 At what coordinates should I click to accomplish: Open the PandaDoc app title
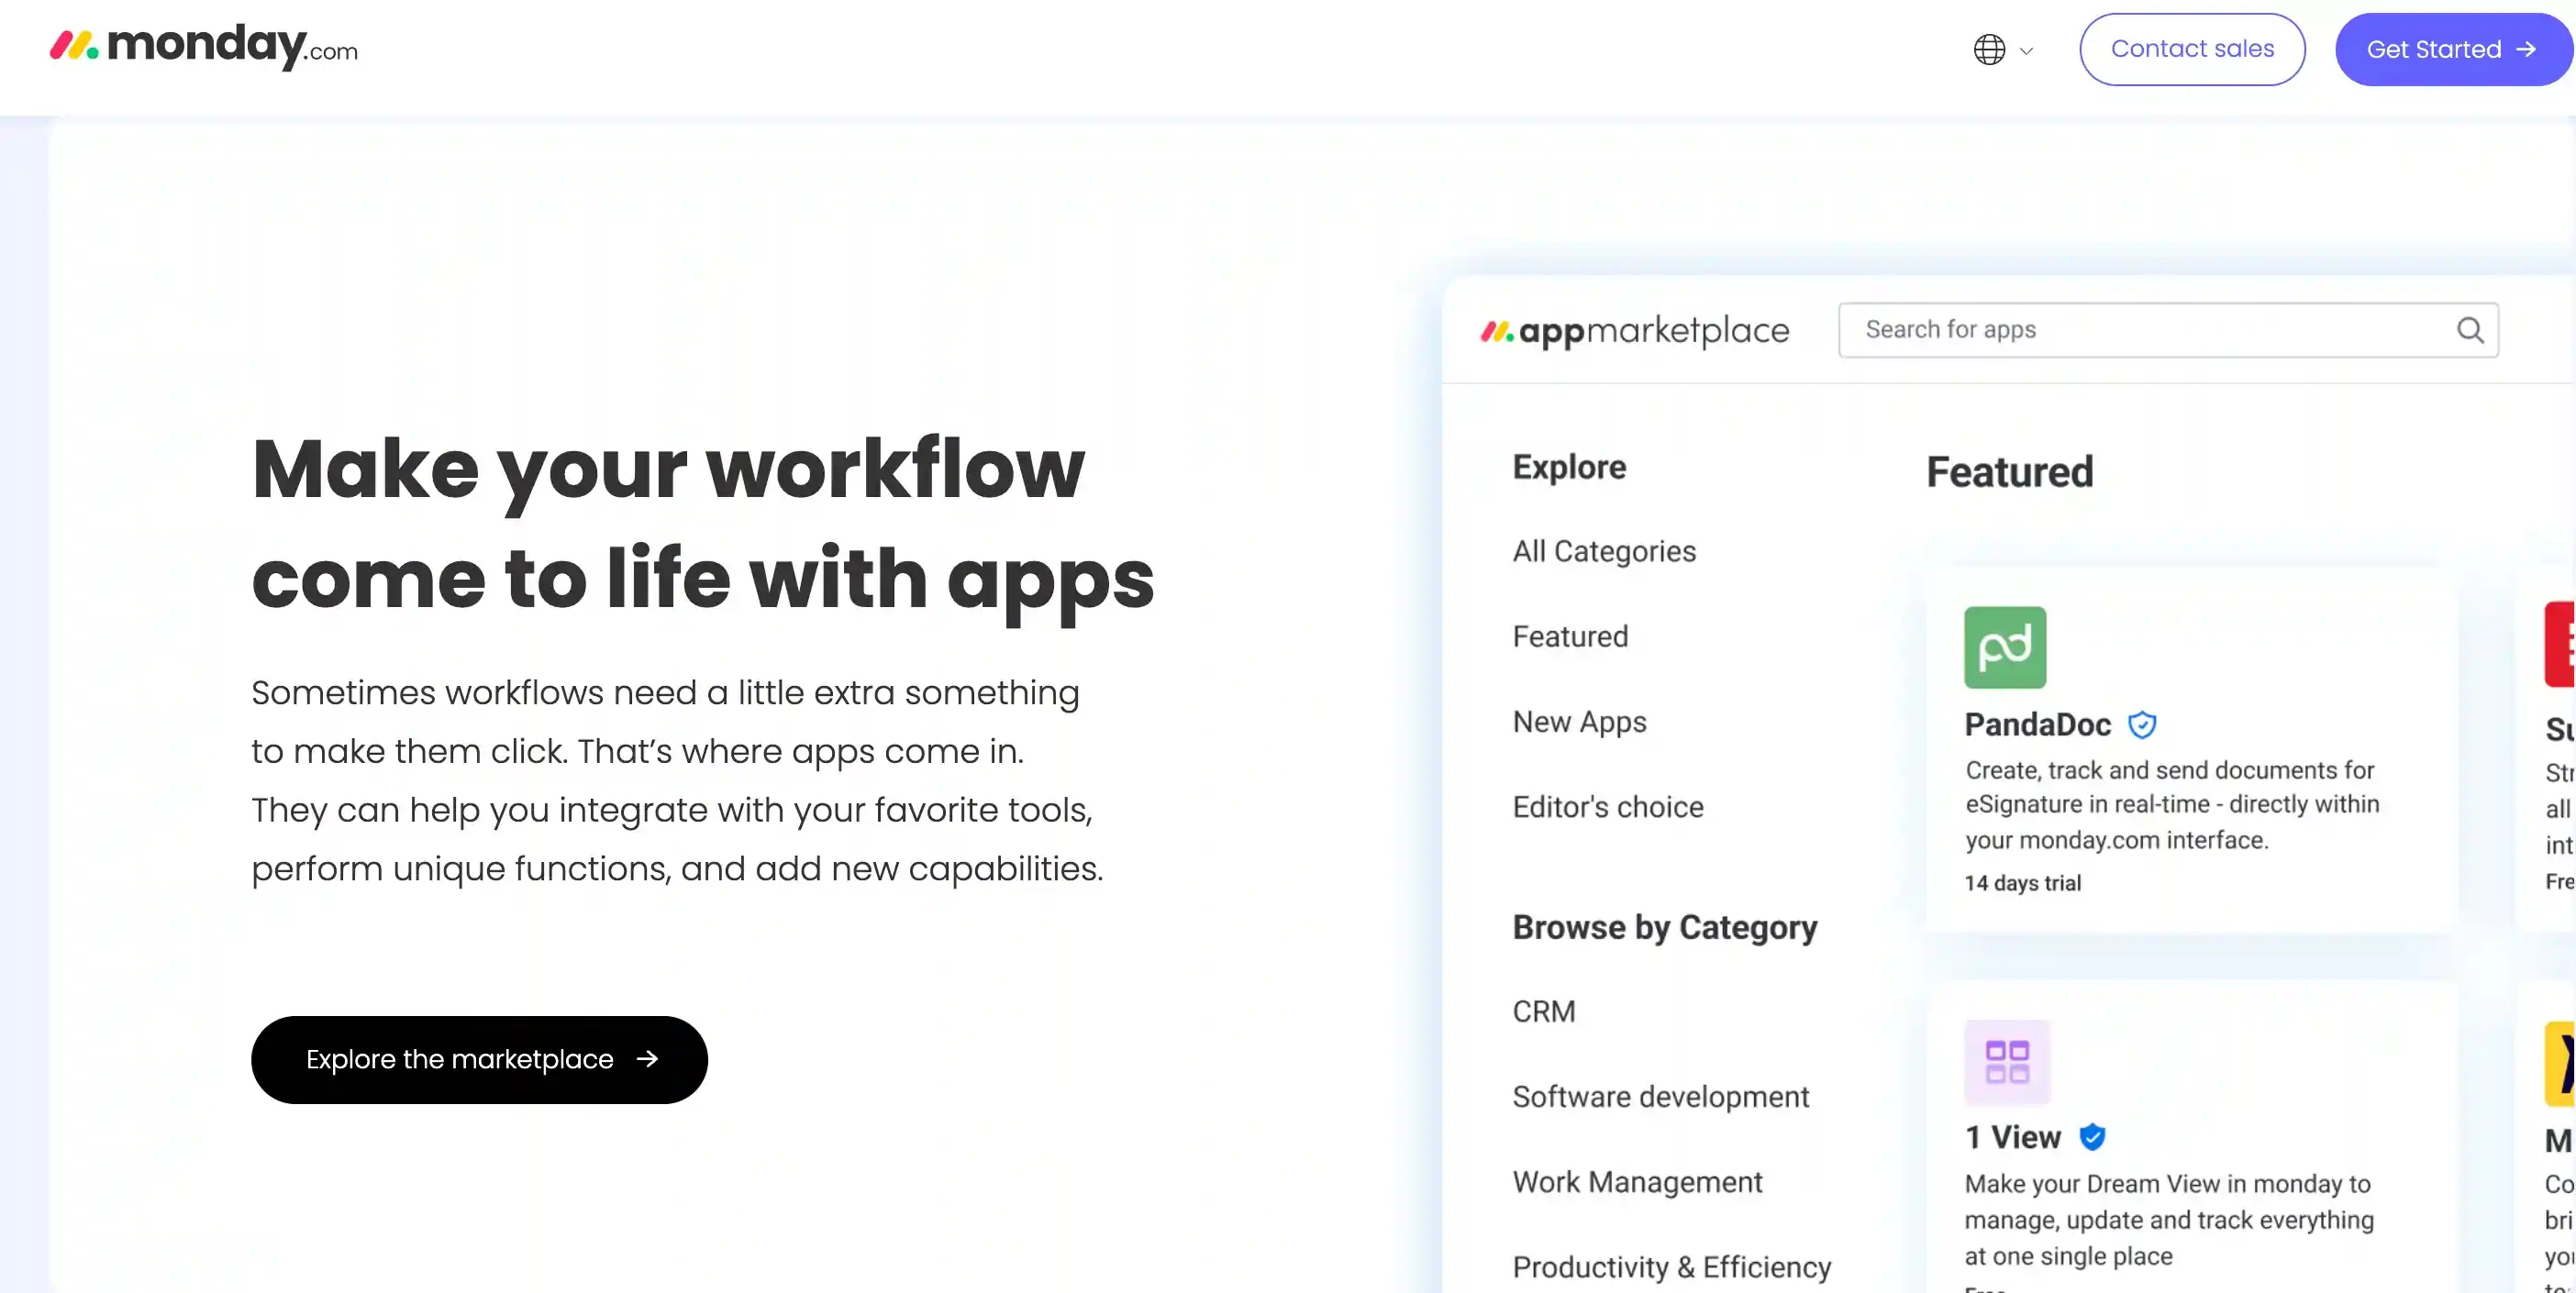click(x=2038, y=724)
